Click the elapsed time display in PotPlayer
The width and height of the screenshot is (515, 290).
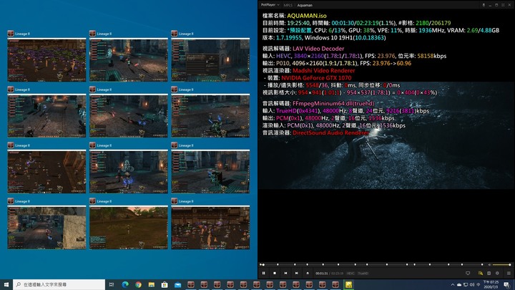click(x=322, y=274)
